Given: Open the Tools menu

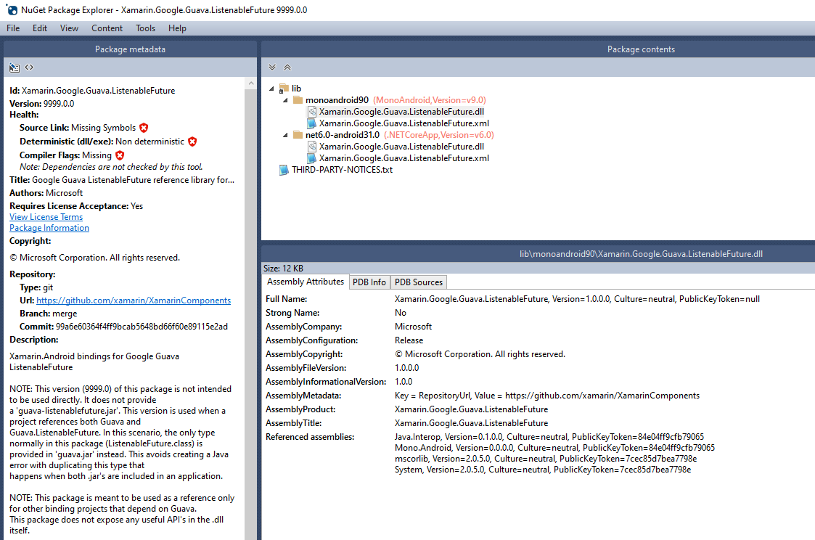Looking at the screenshot, I should coord(146,28).
